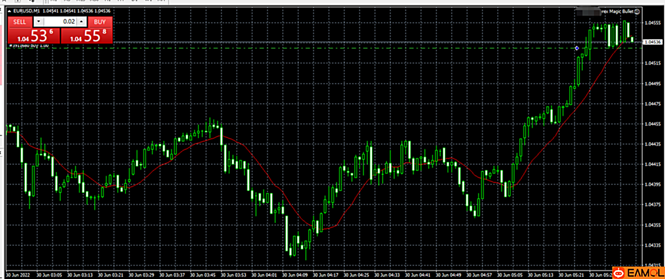The width and height of the screenshot is (665, 279).
Task: Click the 30 Jun 03:05 time label
Action: pos(50,275)
